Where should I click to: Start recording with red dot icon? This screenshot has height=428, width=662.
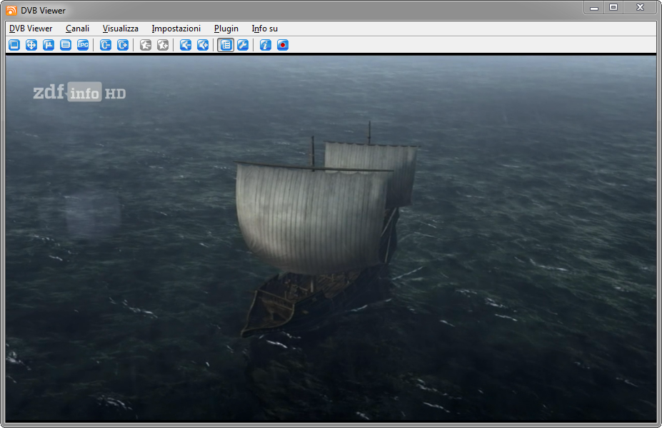point(283,45)
